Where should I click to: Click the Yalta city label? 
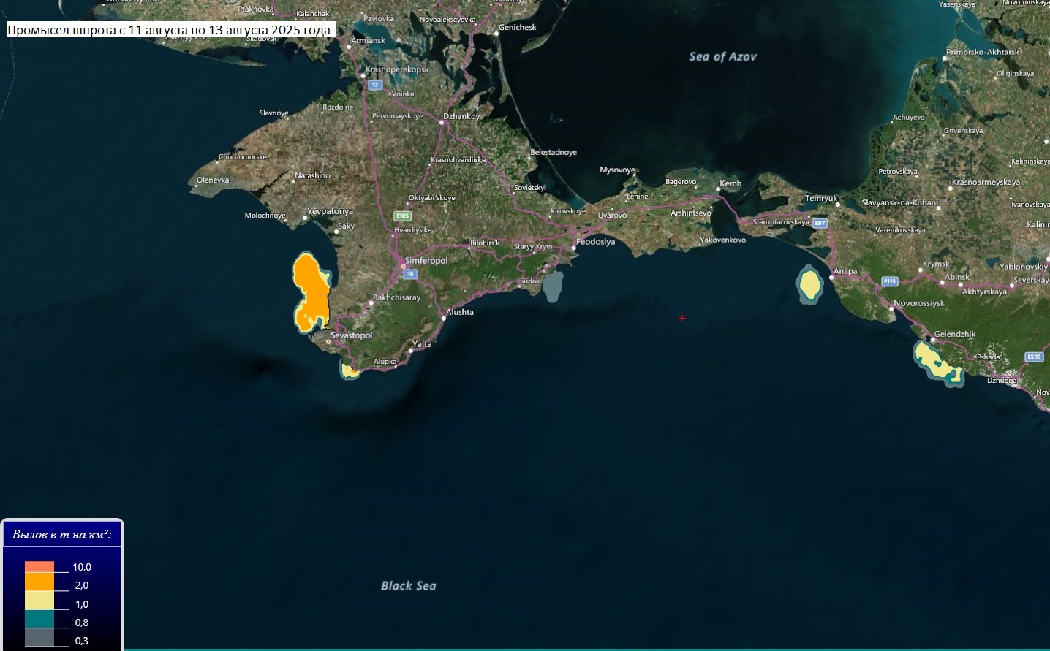[422, 343]
